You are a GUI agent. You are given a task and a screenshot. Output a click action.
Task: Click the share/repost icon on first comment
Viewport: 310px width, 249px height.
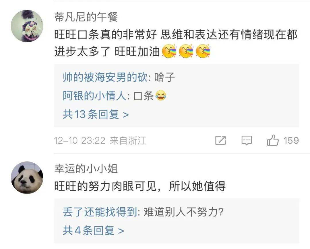[x=220, y=140]
